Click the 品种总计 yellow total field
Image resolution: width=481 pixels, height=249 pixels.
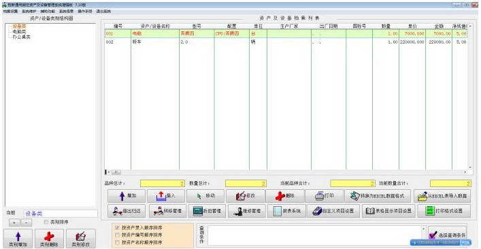[x=163, y=184]
